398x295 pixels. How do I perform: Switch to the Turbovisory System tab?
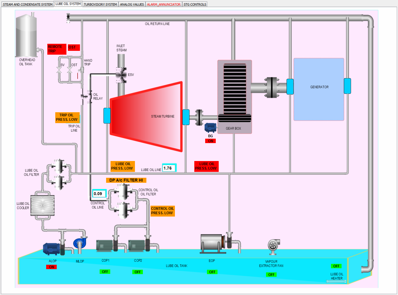pyautogui.click(x=100, y=4)
